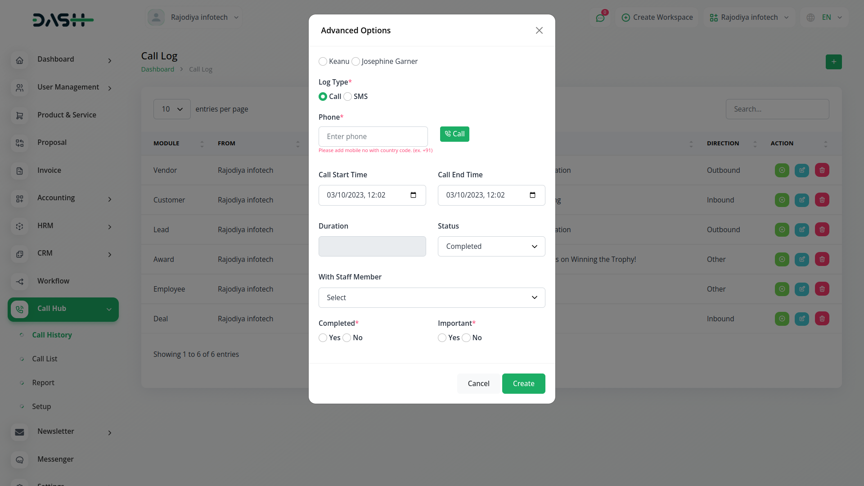Select No under Important
This screenshot has height=486, width=864.
[466, 338]
